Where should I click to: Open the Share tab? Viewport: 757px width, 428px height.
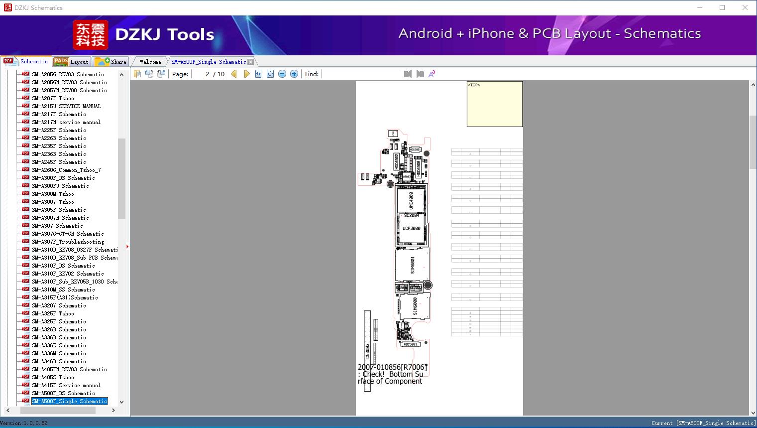click(110, 62)
